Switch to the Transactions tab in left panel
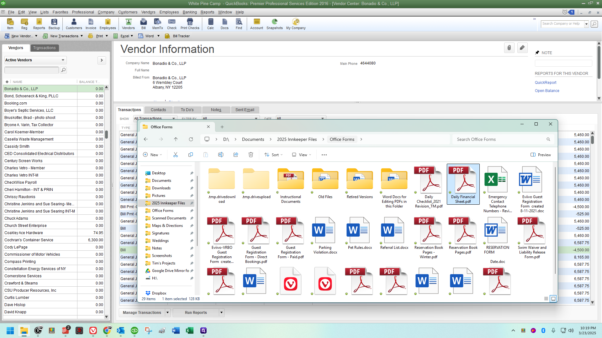This screenshot has width=602, height=338. pos(45,48)
